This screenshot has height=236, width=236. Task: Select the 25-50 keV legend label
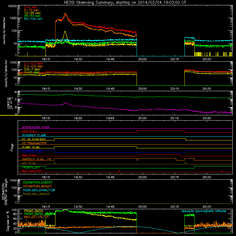[32, 16]
